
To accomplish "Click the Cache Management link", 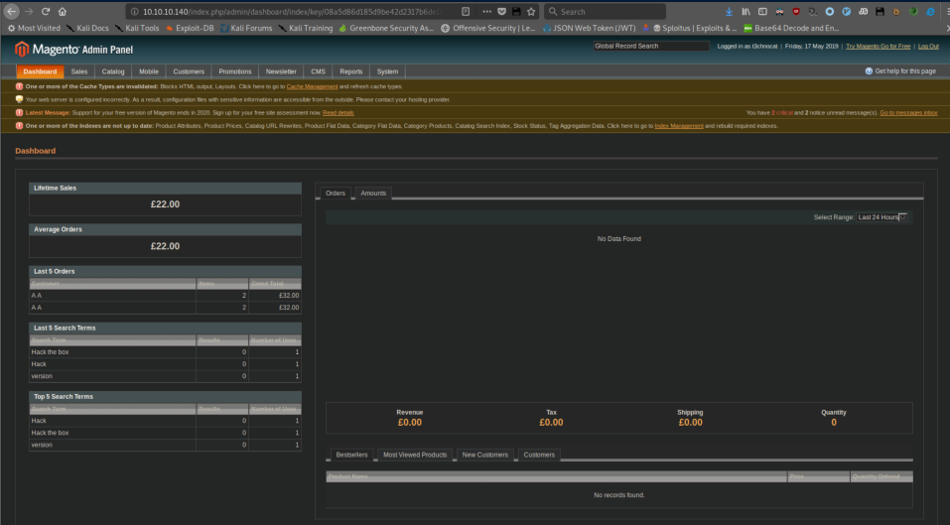I will pyautogui.click(x=312, y=86).
